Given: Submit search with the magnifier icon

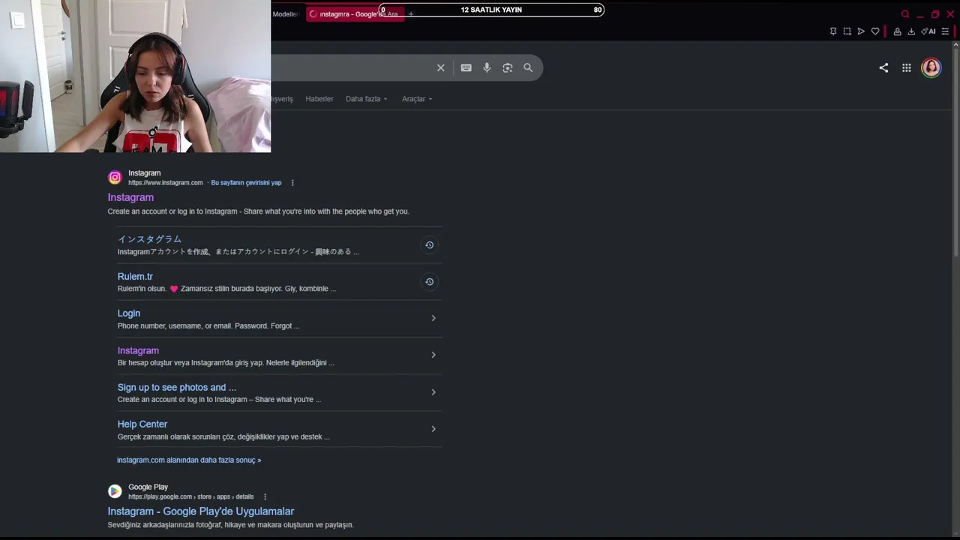Looking at the screenshot, I should 528,67.
